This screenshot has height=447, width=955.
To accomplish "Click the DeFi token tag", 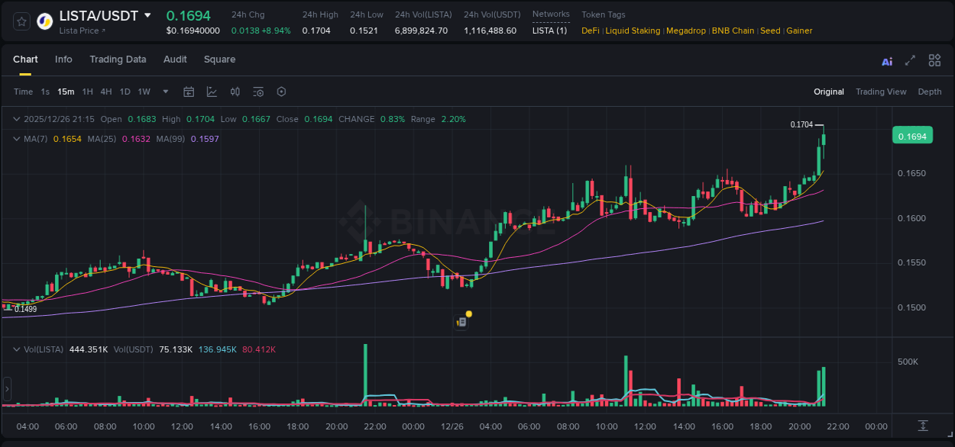I will 589,31.
